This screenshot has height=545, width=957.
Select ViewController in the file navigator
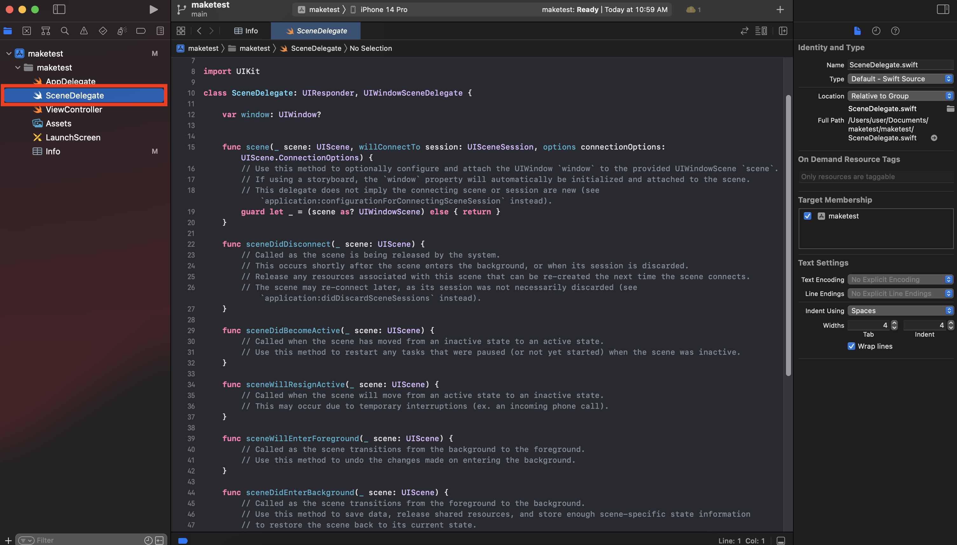(x=74, y=109)
